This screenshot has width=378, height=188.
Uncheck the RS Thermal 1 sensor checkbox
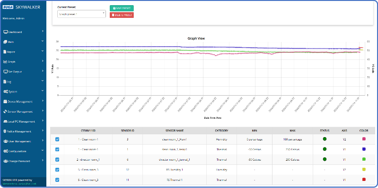(57, 180)
